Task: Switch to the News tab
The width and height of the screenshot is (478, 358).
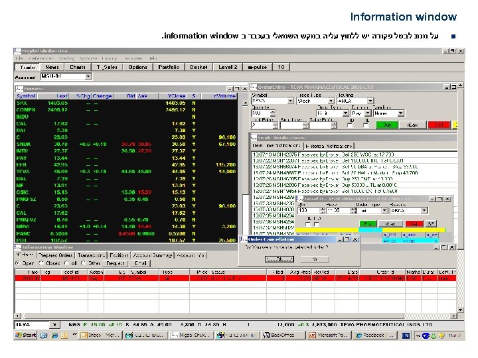Action: (x=52, y=67)
